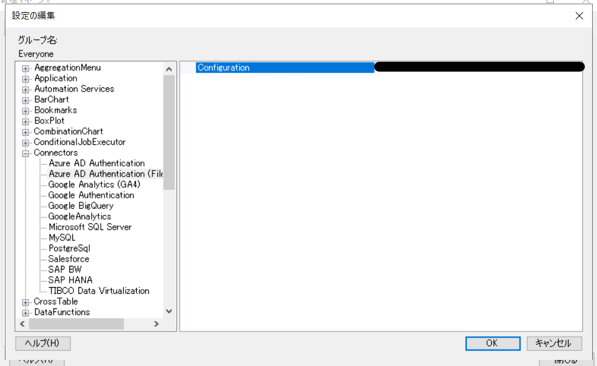Click the vertical scrollbar thumb

click(169, 132)
